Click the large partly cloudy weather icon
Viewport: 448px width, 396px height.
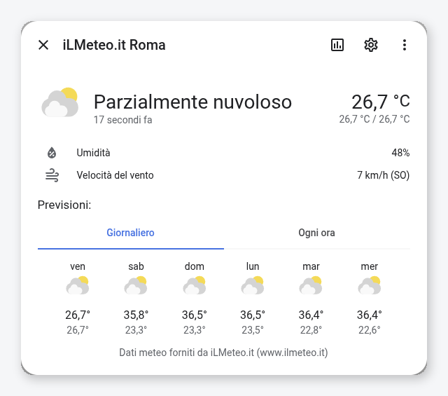click(x=60, y=102)
